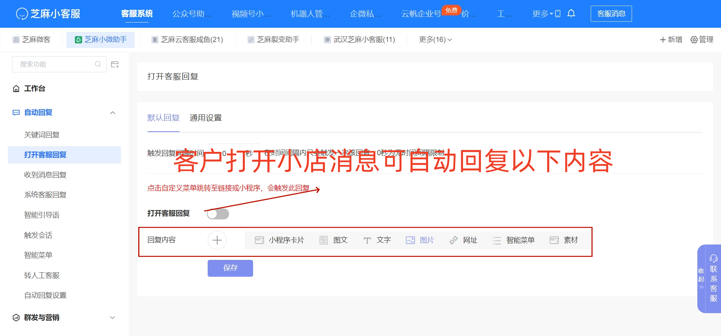This screenshot has height=336, width=721.
Task: Click the 图片 picture icon
Action: pos(410,240)
